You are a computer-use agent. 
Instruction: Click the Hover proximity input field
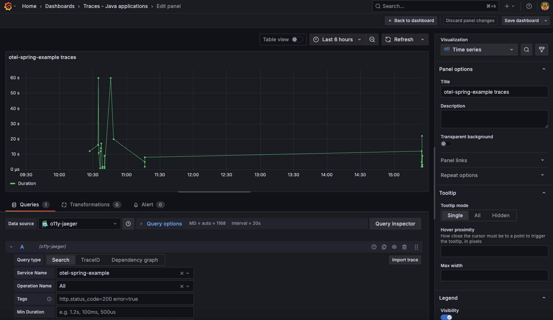click(x=494, y=251)
